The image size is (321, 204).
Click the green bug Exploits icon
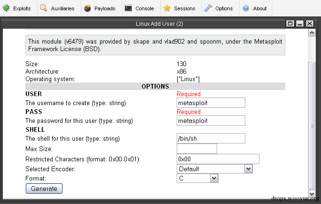coord(7,8)
